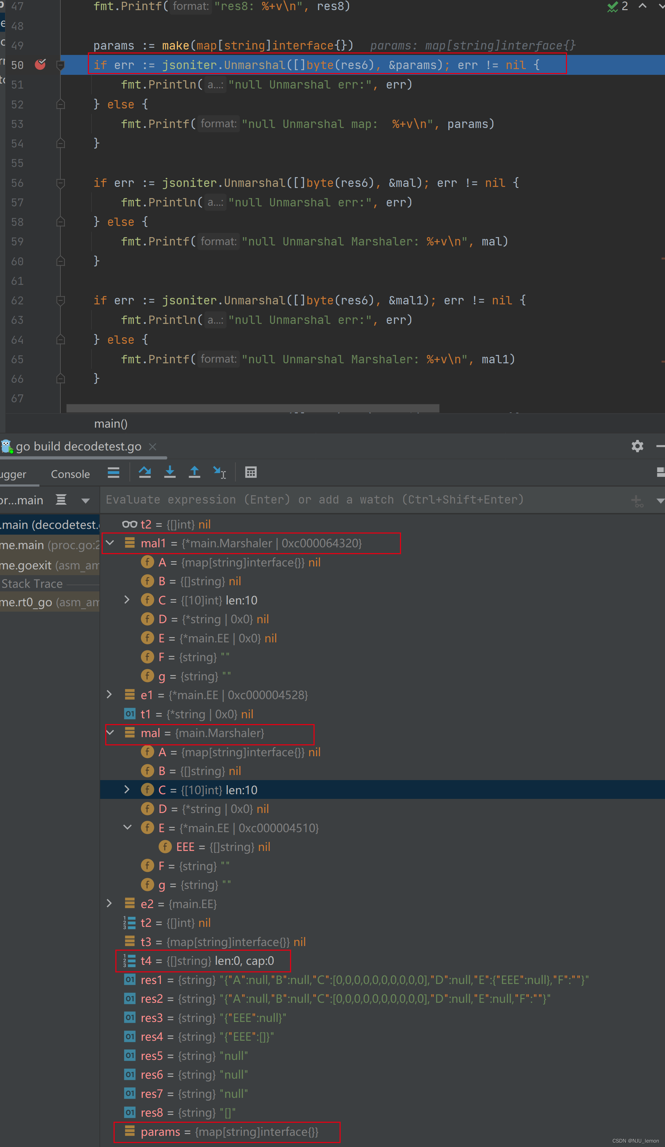Click the Run to Cursor icon
Viewport: 665px width, 1147px height.
[x=219, y=472]
